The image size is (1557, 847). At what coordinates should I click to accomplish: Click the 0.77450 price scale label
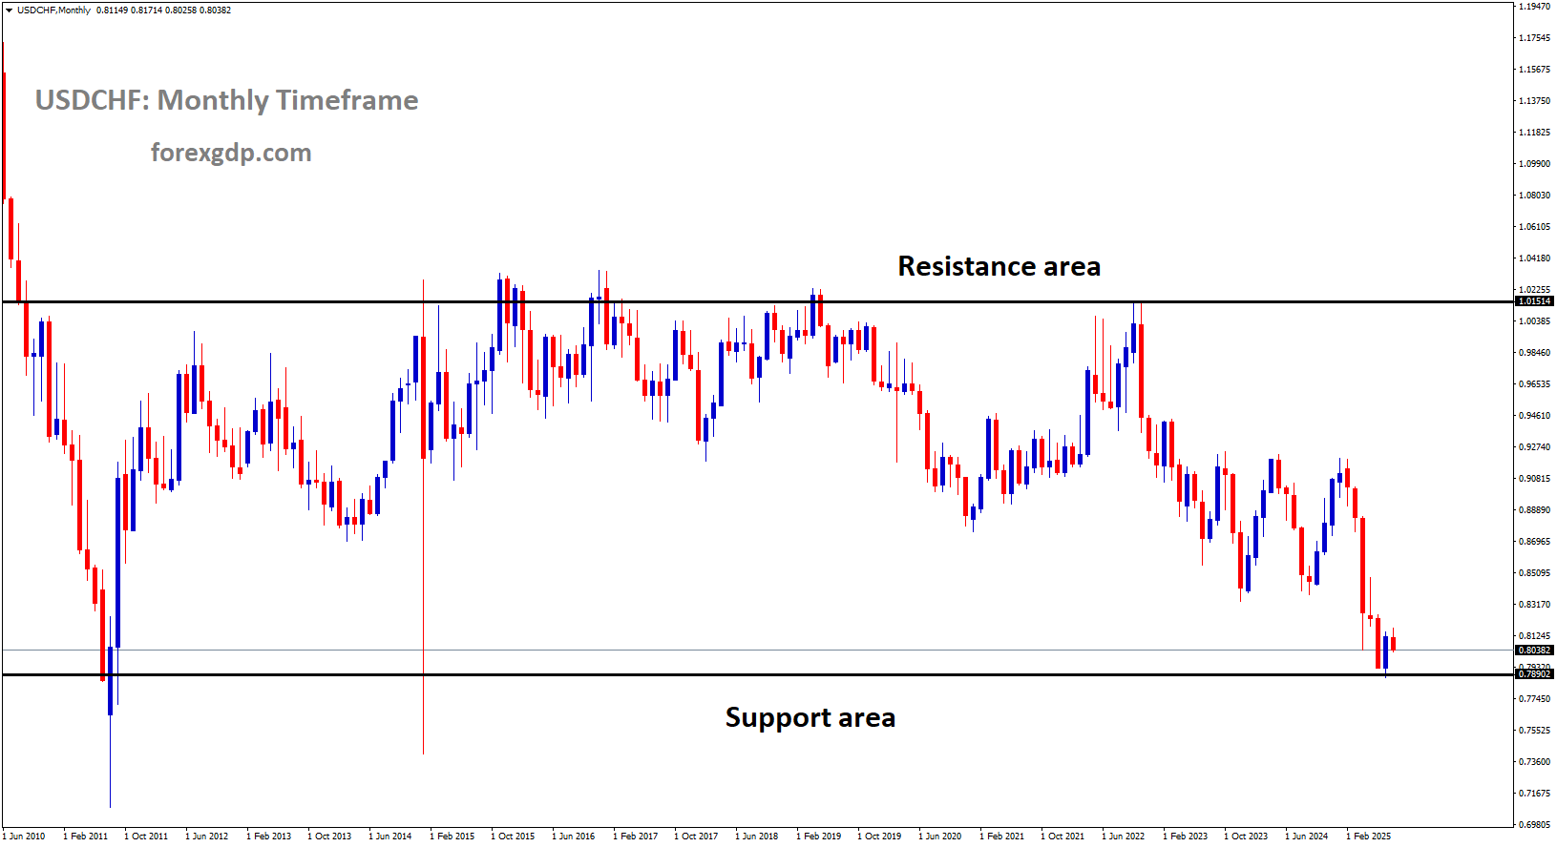tap(1534, 699)
